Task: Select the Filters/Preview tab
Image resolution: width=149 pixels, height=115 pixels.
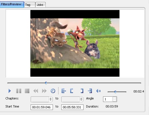Action: (12, 4)
